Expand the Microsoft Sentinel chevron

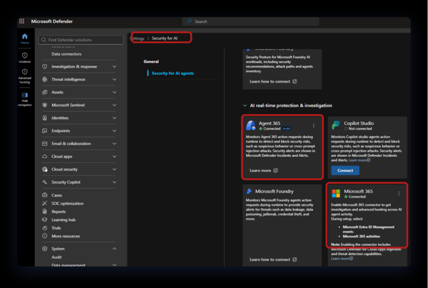pyautogui.click(x=115, y=105)
